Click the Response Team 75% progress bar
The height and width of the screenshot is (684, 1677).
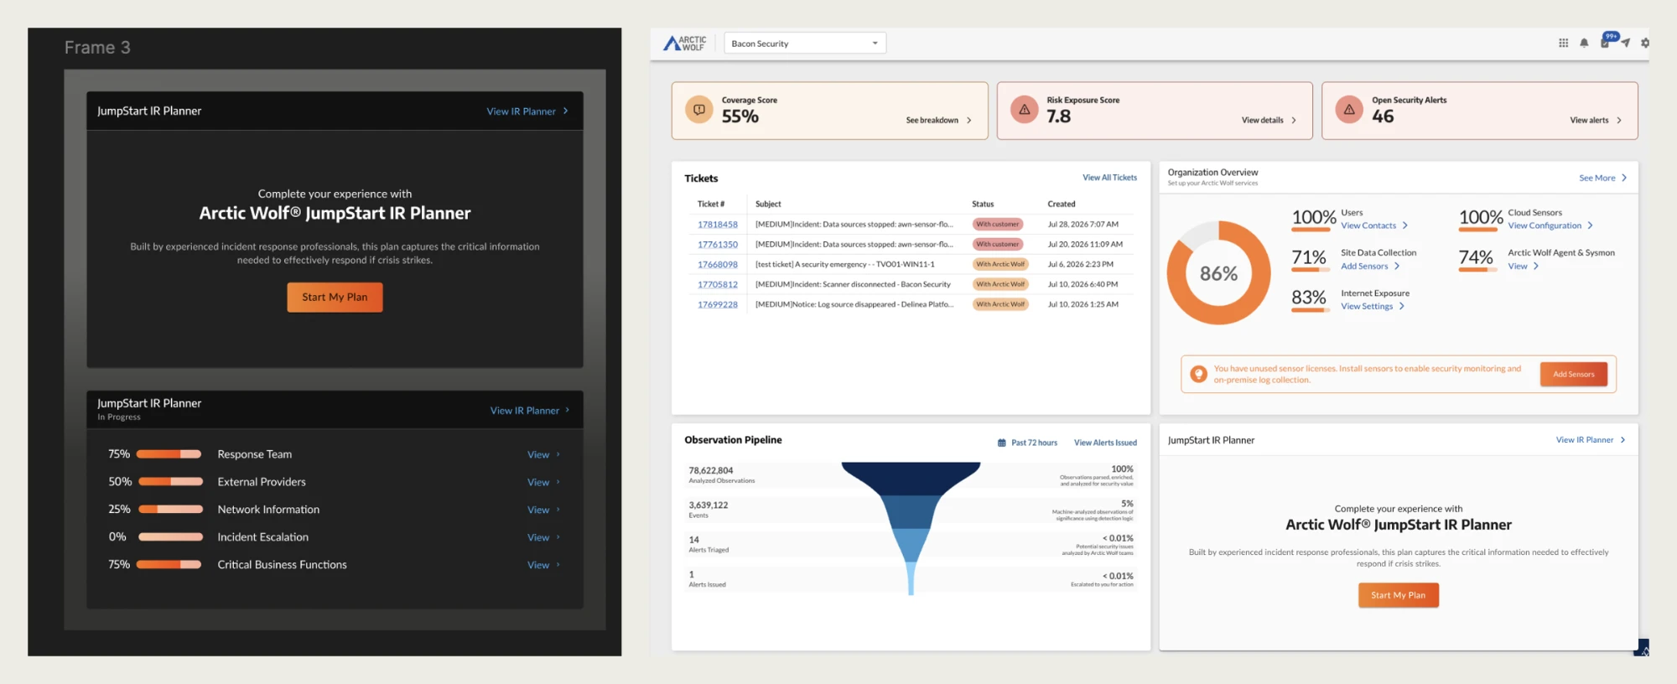pos(169,454)
